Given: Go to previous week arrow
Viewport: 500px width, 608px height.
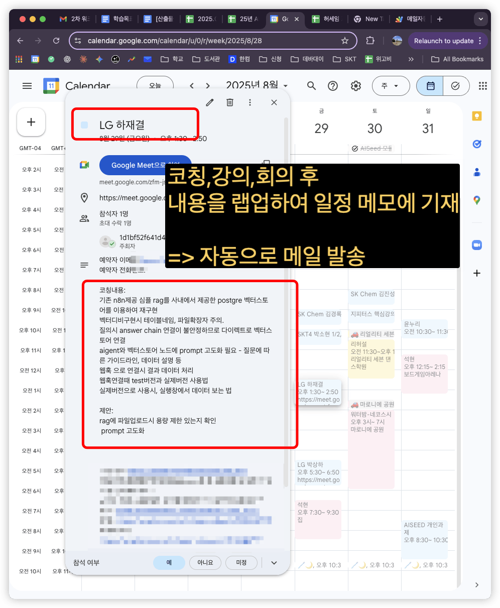Looking at the screenshot, I should tap(192, 86).
